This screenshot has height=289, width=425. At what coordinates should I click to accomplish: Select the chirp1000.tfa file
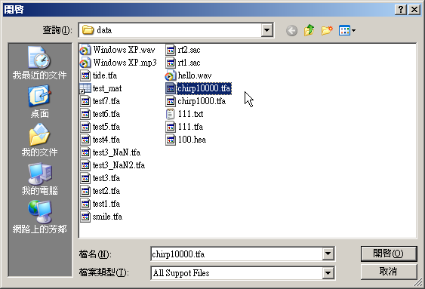point(196,101)
